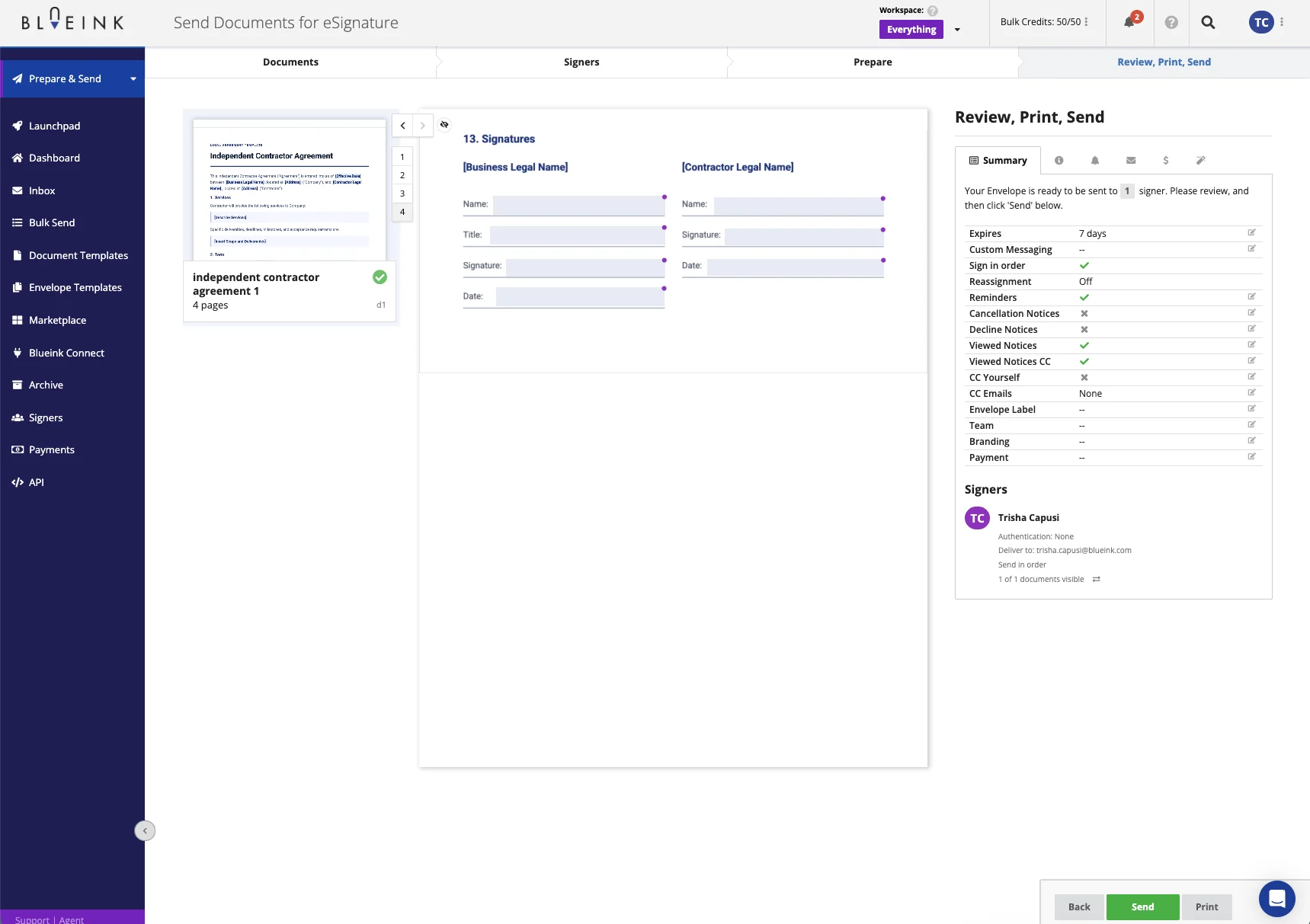The width and height of the screenshot is (1310, 924).
Task: Select the Everything workspace button
Action: [911, 30]
